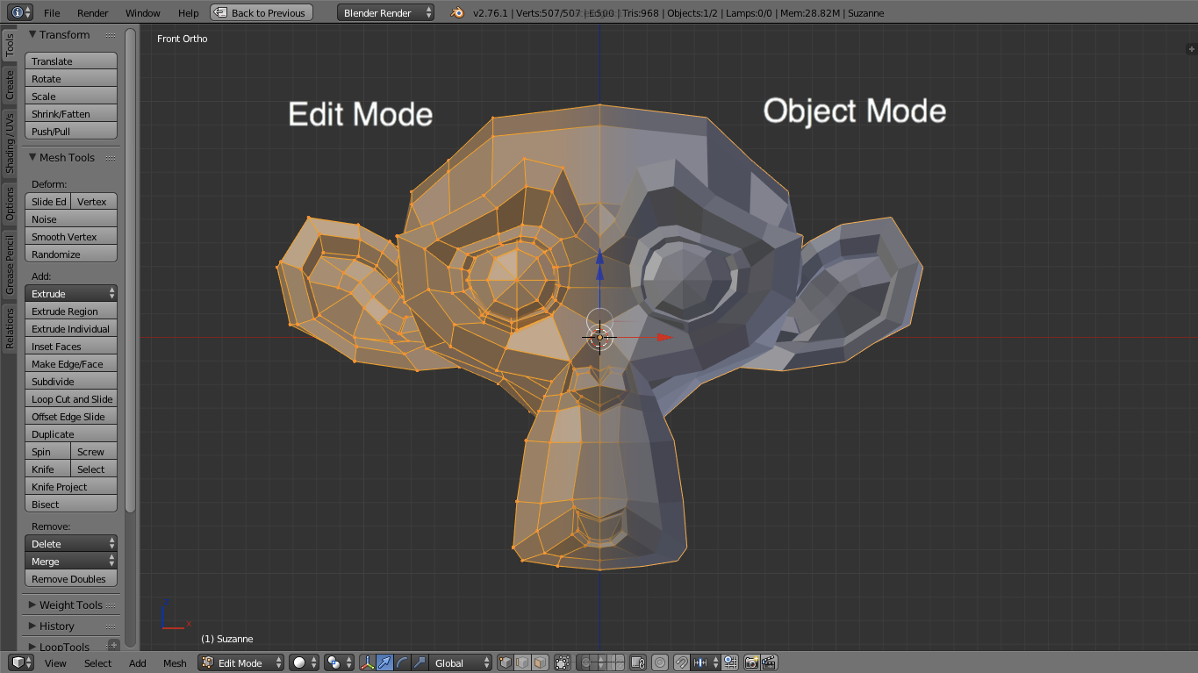The height and width of the screenshot is (673, 1198).
Task: Click the Loop Cut and Slide button
Action: (71, 399)
